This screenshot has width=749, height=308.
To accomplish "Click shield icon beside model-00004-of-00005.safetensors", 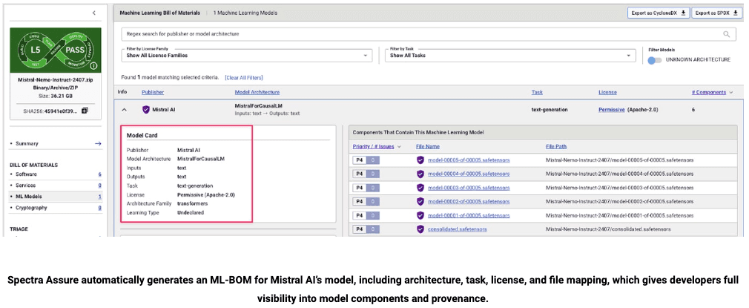I will 420,174.
